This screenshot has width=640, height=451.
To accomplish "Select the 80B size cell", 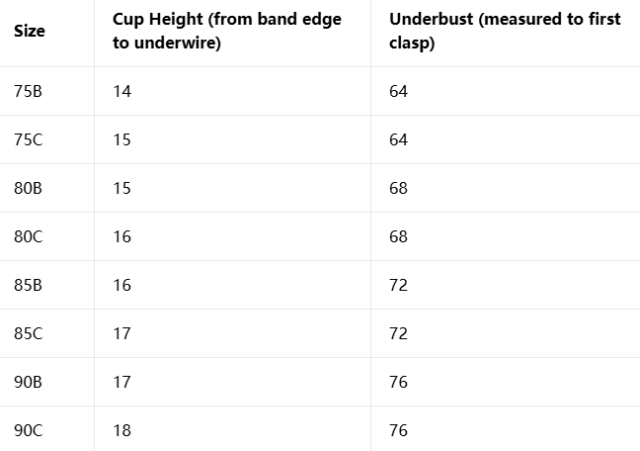I will 28,189.
